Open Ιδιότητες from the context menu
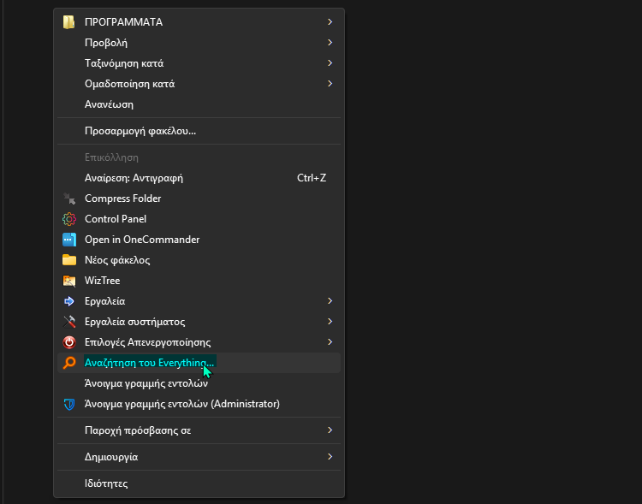 pyautogui.click(x=106, y=483)
